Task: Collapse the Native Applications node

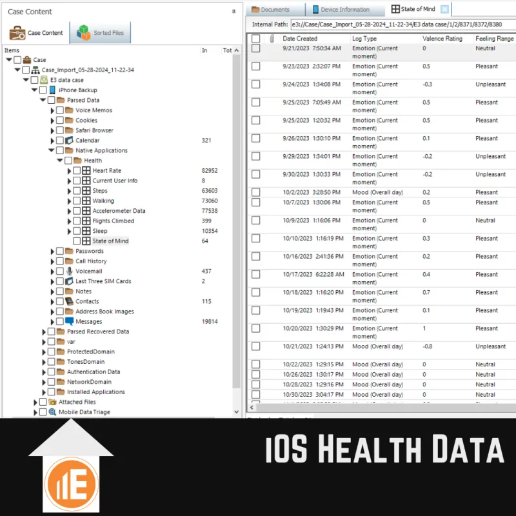Action: click(x=52, y=150)
